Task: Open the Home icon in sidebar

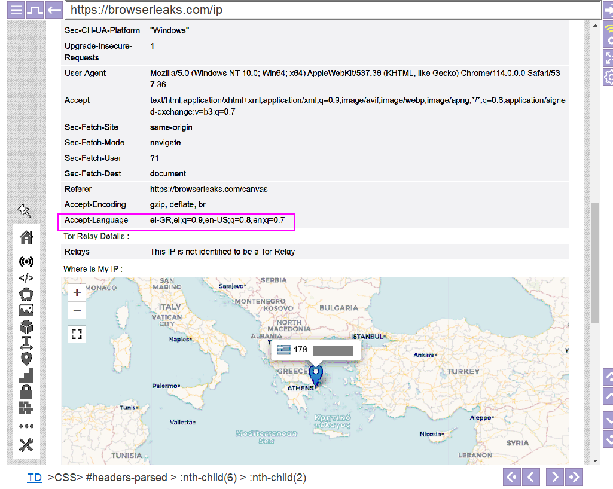Action: coord(26,237)
